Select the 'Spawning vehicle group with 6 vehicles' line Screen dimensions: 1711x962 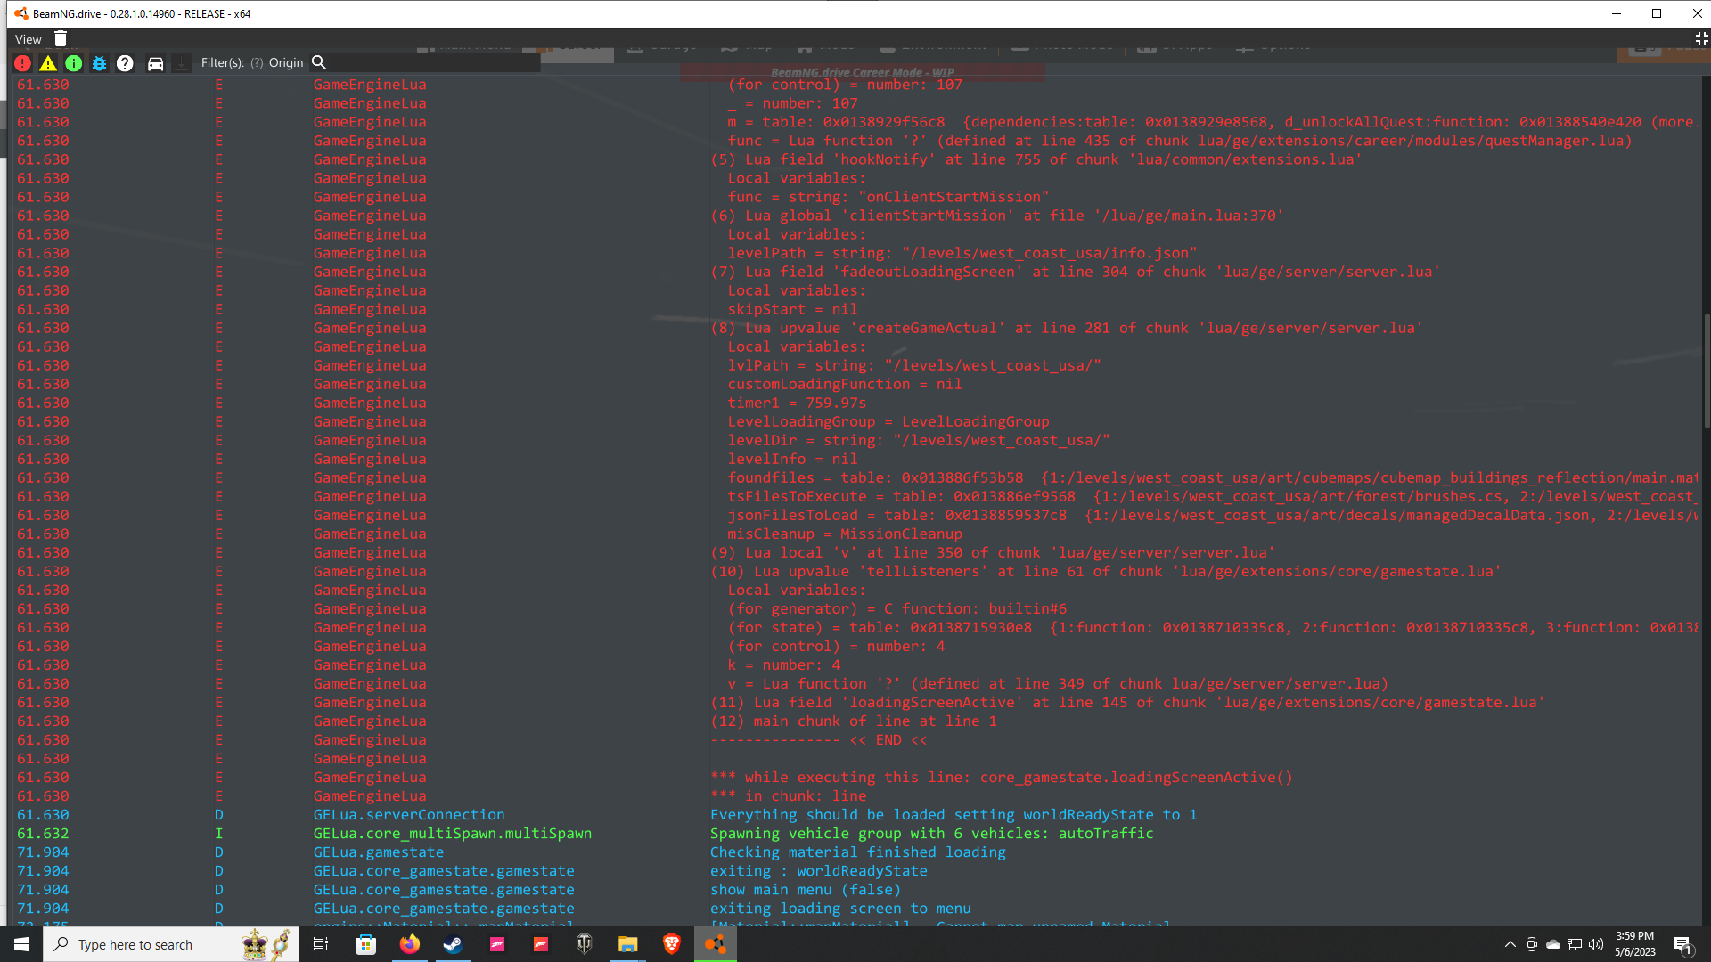[931, 834]
